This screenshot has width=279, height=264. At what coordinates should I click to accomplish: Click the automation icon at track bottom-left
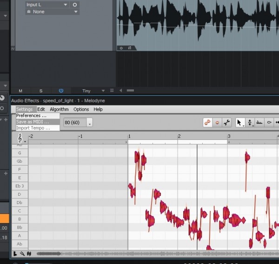click(x=130, y=47)
